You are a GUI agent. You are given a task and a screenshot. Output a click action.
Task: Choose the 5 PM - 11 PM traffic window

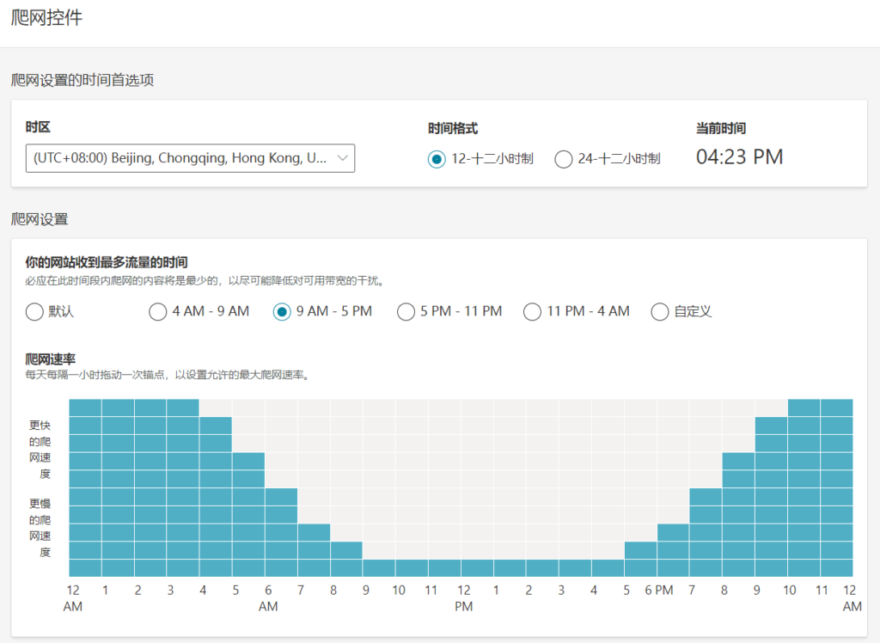(x=406, y=312)
